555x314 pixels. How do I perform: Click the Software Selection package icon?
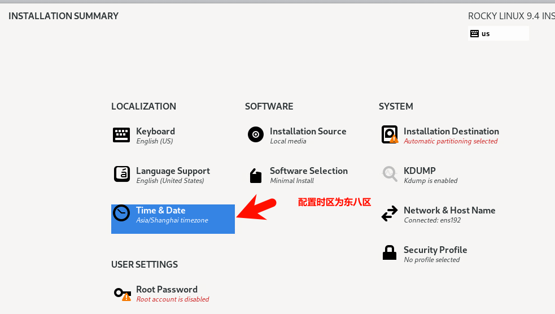(x=256, y=175)
